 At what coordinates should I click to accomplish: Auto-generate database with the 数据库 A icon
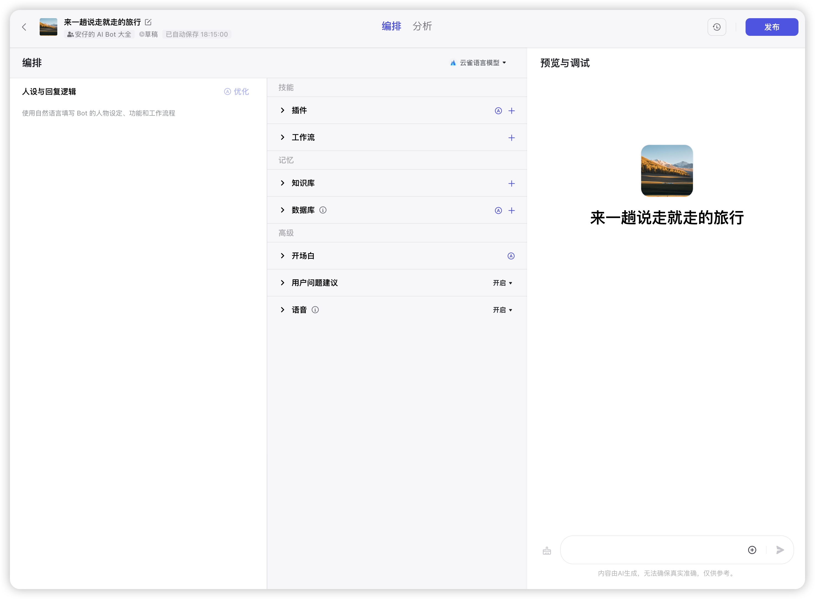point(498,210)
